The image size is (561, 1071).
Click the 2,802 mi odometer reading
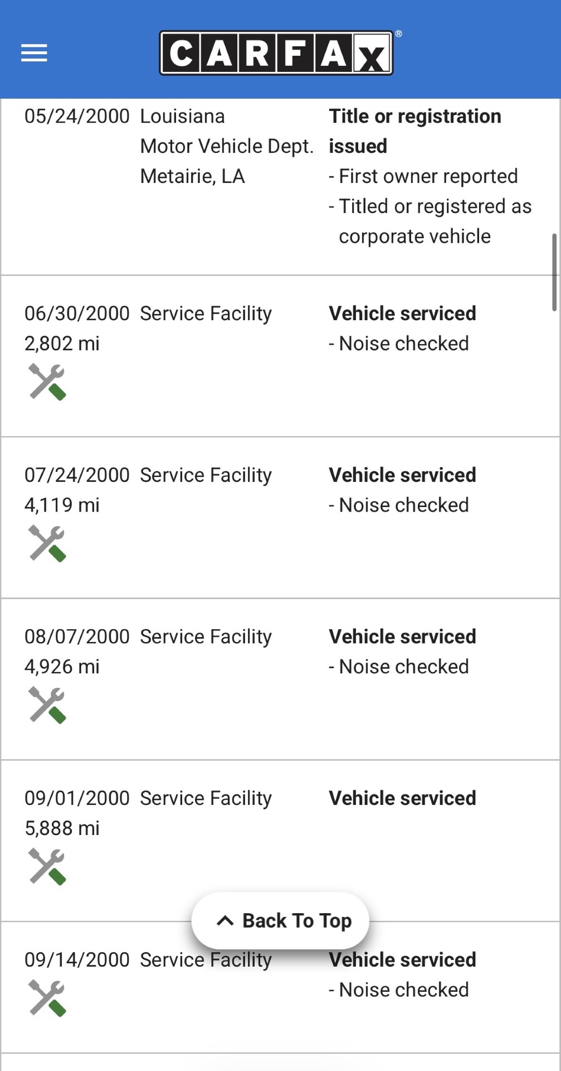click(62, 344)
